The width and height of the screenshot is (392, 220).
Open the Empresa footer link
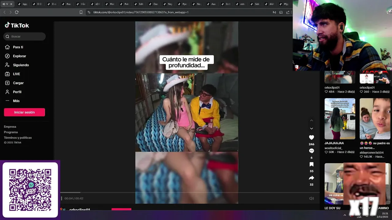(10, 127)
